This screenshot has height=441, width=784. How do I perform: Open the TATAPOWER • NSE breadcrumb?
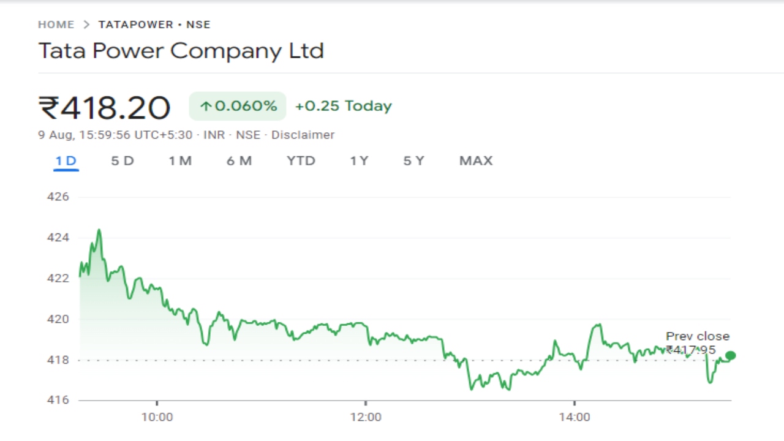pos(154,24)
